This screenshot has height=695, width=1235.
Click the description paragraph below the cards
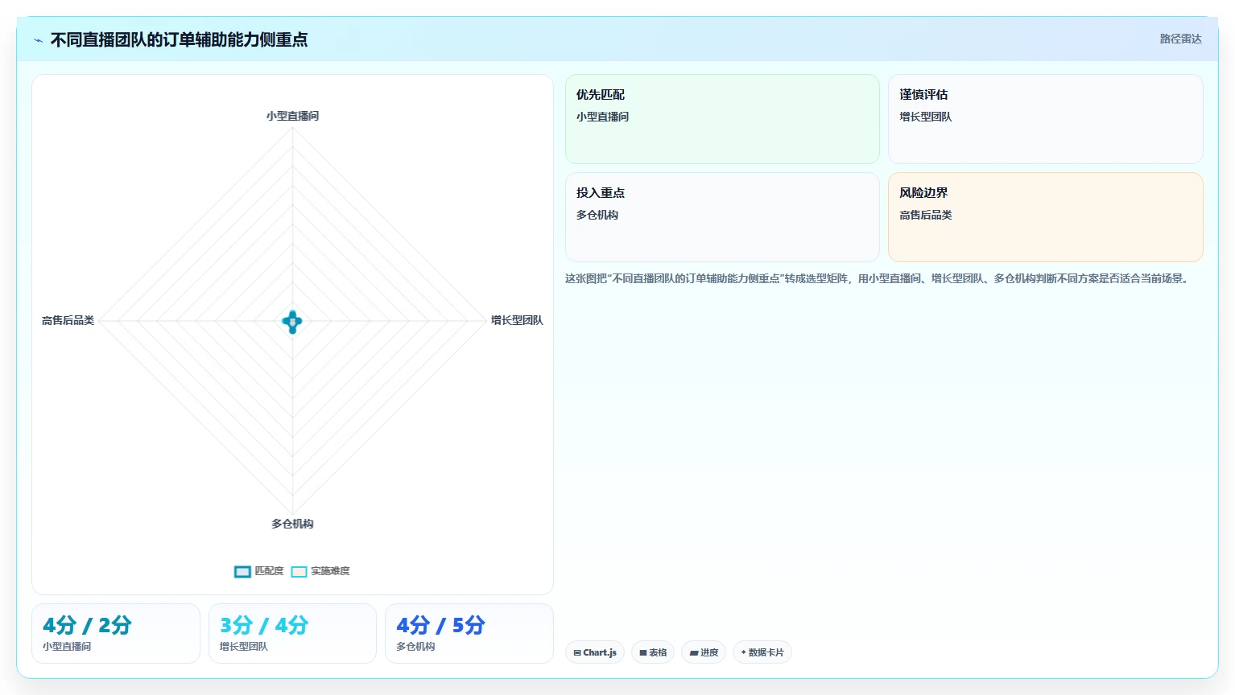point(878,278)
